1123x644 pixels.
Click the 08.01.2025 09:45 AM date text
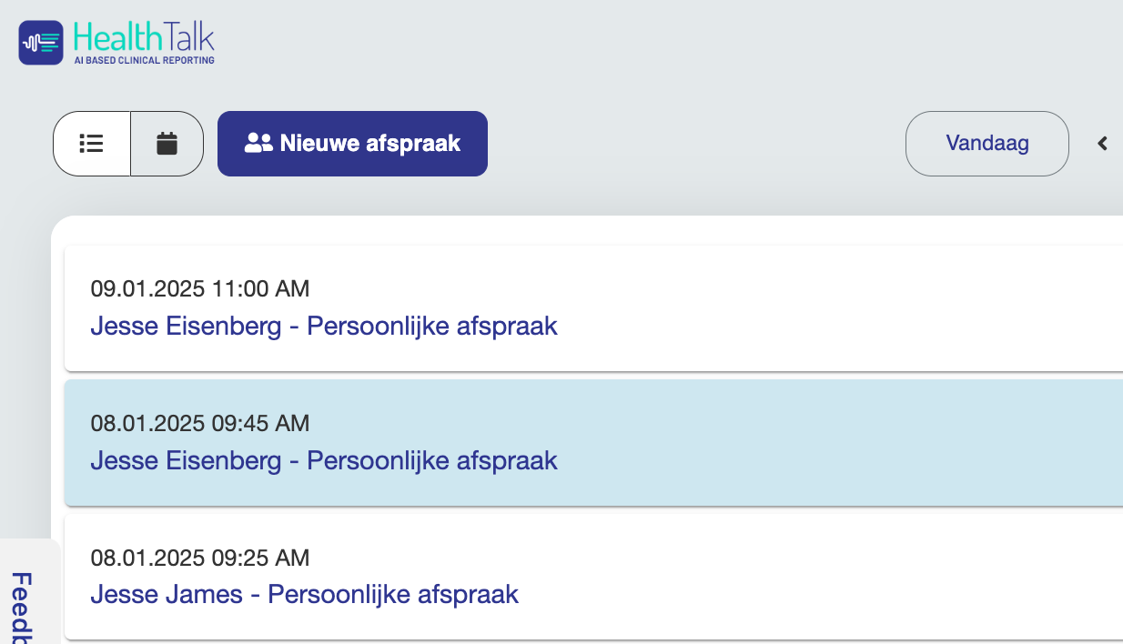tap(200, 423)
